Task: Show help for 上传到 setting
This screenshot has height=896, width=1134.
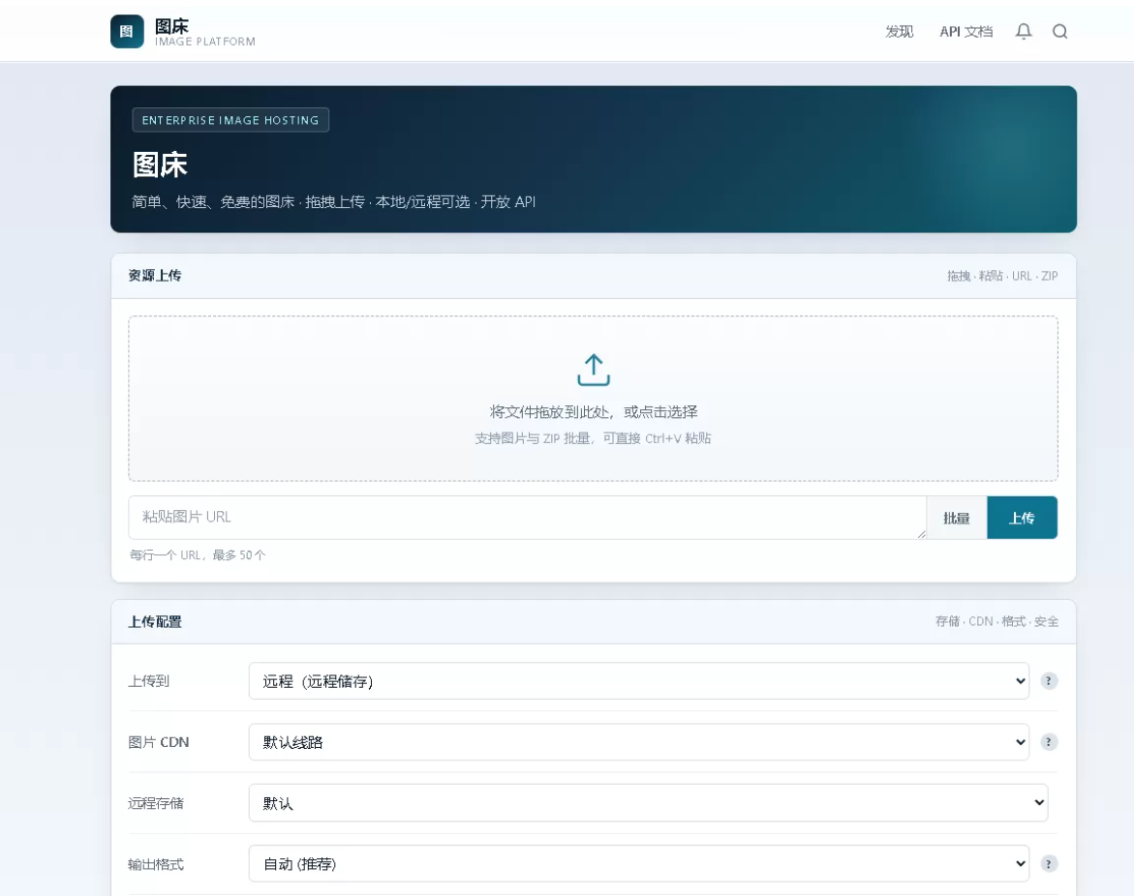Action: point(1049,680)
